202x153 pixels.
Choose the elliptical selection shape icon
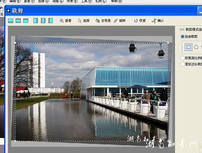196,47
